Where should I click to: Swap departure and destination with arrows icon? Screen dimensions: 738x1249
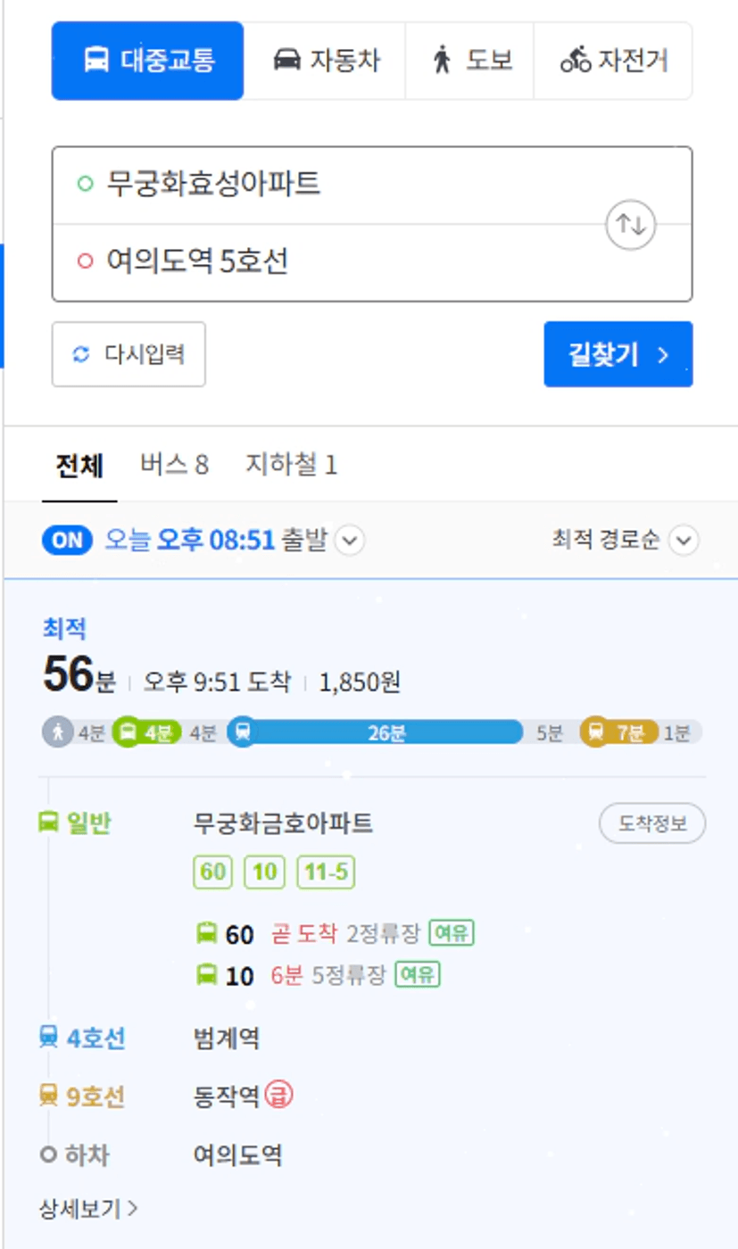(x=631, y=225)
